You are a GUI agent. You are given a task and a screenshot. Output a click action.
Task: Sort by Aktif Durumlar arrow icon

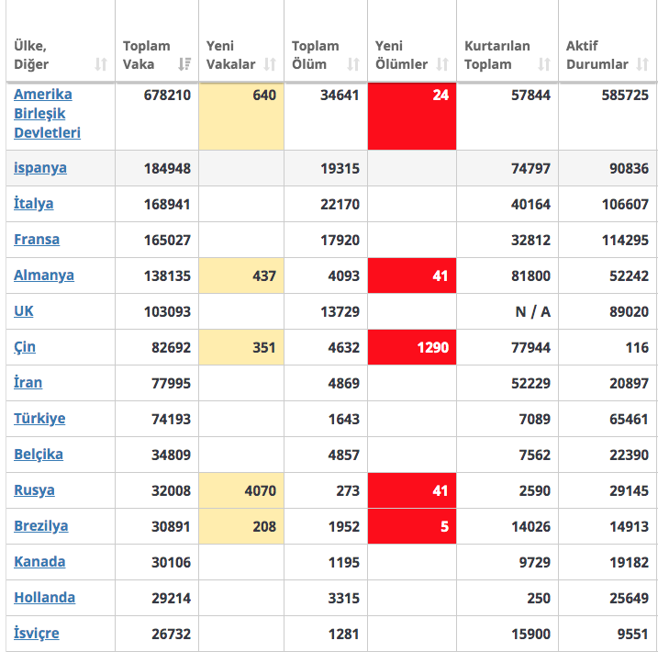point(645,64)
